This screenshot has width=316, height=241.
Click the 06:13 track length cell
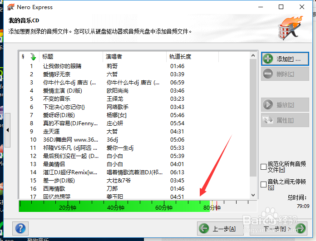tap(177, 172)
